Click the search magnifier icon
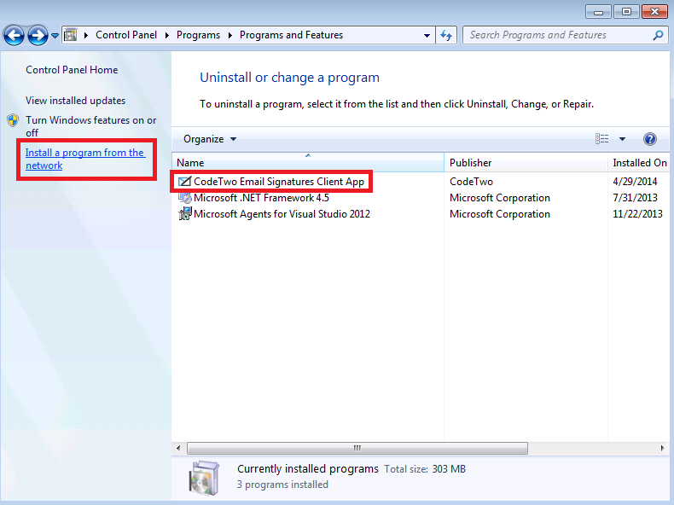Image resolution: width=674 pixels, height=505 pixels. [658, 35]
